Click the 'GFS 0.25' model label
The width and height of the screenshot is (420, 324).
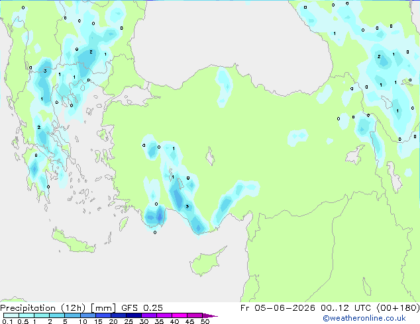pyautogui.click(x=142, y=308)
